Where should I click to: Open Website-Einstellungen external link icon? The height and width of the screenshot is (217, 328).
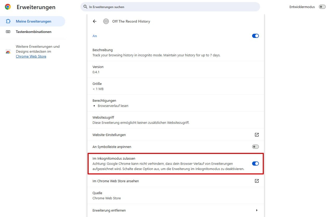[x=257, y=135]
